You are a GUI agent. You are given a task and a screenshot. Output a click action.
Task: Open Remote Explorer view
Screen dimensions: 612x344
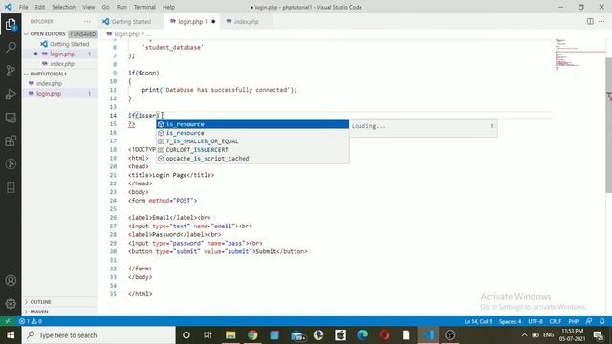(11, 118)
